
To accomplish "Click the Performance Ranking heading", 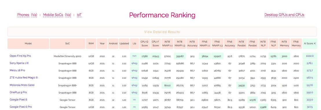I will tap(162, 15).
